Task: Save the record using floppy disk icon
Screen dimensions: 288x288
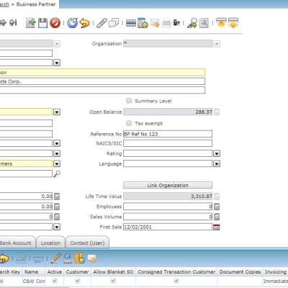Action: [x=42, y=23]
